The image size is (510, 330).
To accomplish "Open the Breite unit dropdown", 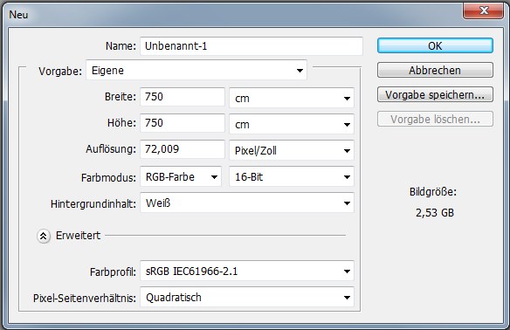I will pyautogui.click(x=292, y=98).
